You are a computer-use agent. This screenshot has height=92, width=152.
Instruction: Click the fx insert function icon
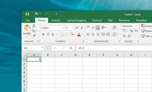click(71, 48)
